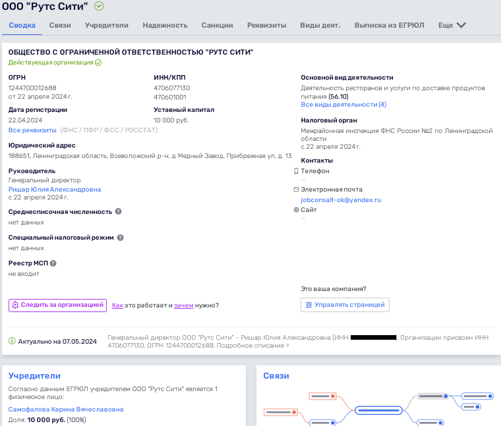This screenshot has width=501, height=426.
Task: Go to the Надежность tab
Action: tap(165, 25)
